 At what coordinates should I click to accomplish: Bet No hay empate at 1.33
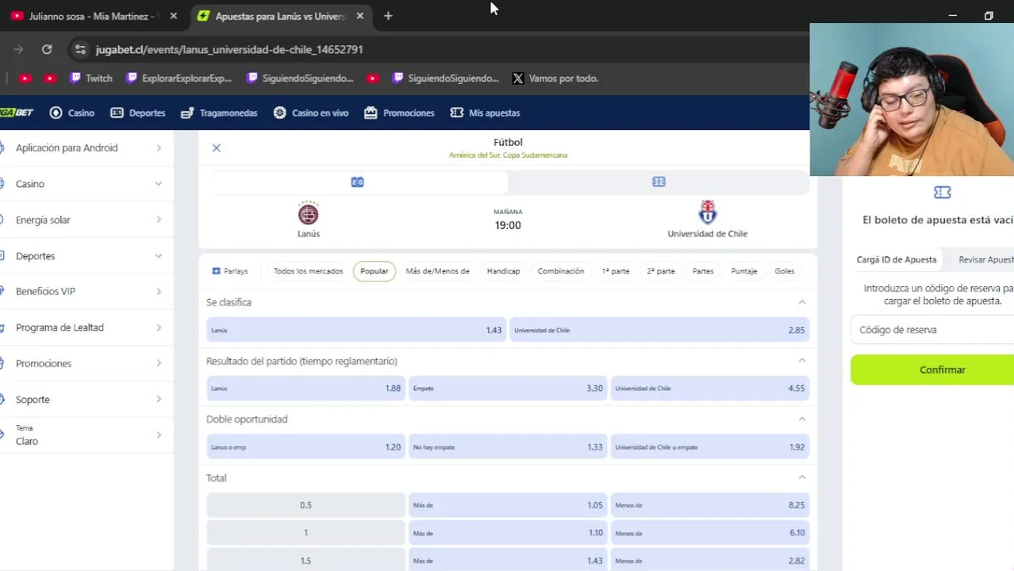(x=508, y=447)
